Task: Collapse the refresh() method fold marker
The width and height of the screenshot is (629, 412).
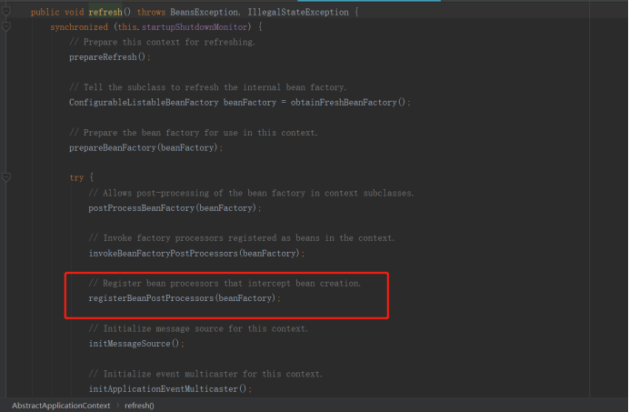Action: pos(6,11)
